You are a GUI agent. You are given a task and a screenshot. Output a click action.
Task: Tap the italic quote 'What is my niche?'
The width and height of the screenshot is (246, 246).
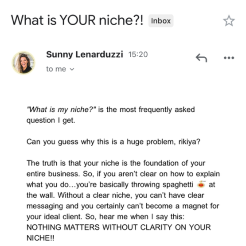coord(61,109)
